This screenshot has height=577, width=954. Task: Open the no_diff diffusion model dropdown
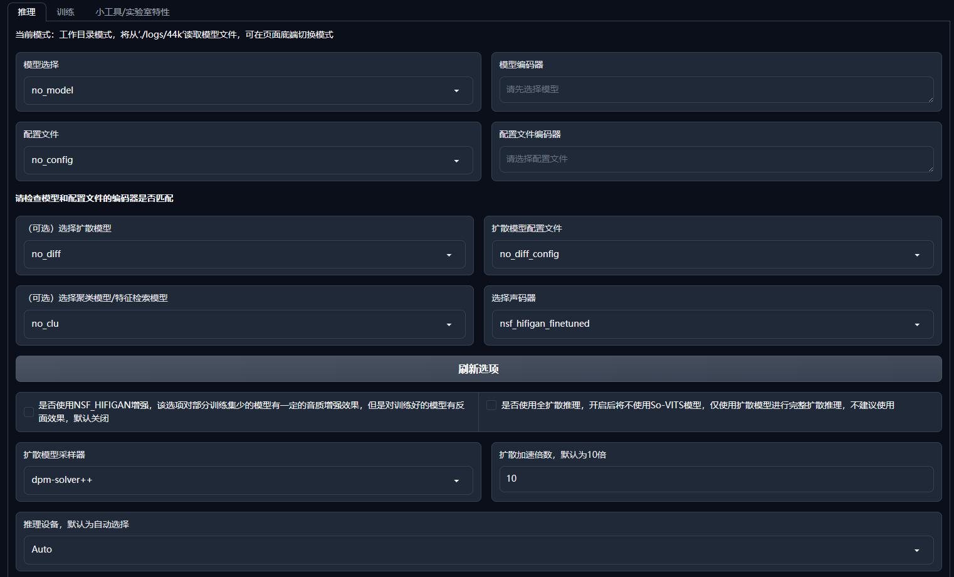coord(244,254)
